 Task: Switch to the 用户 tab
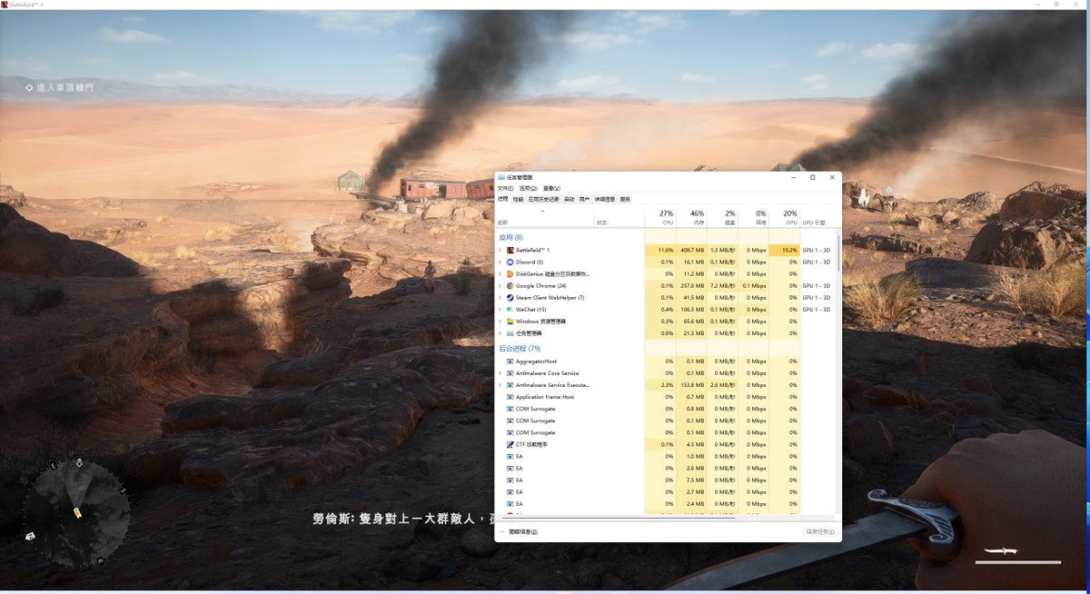(584, 199)
